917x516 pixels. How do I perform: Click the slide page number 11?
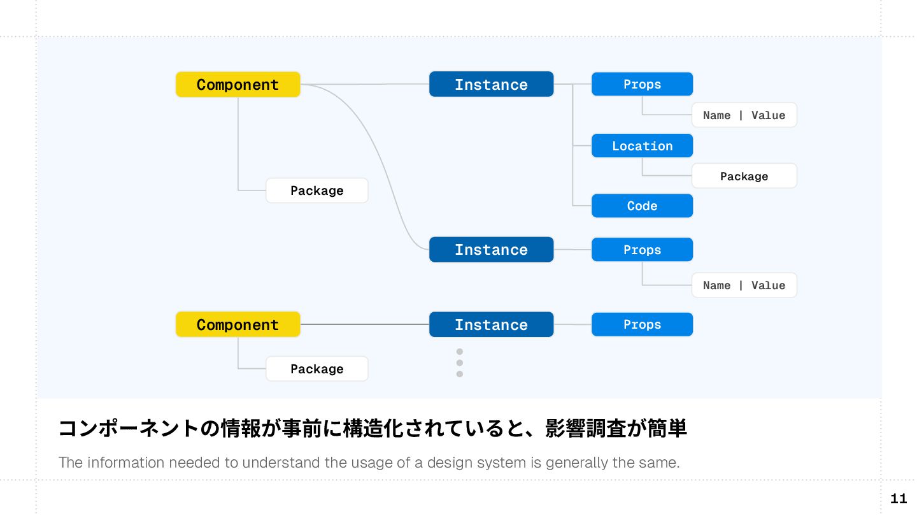coord(898,499)
